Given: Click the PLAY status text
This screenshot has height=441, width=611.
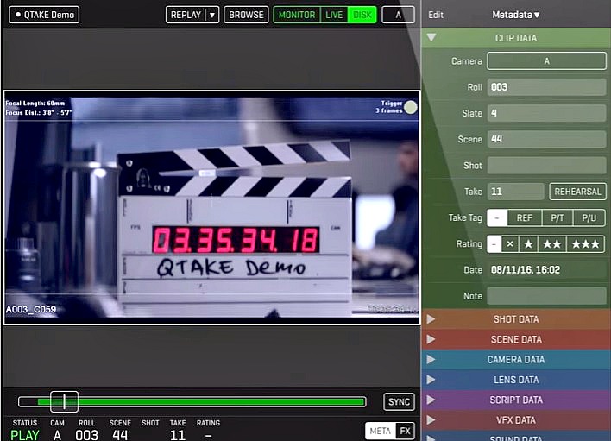Looking at the screenshot, I should (24, 435).
